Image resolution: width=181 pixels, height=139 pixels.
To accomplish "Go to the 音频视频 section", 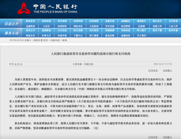I will (x=110, y=30).
